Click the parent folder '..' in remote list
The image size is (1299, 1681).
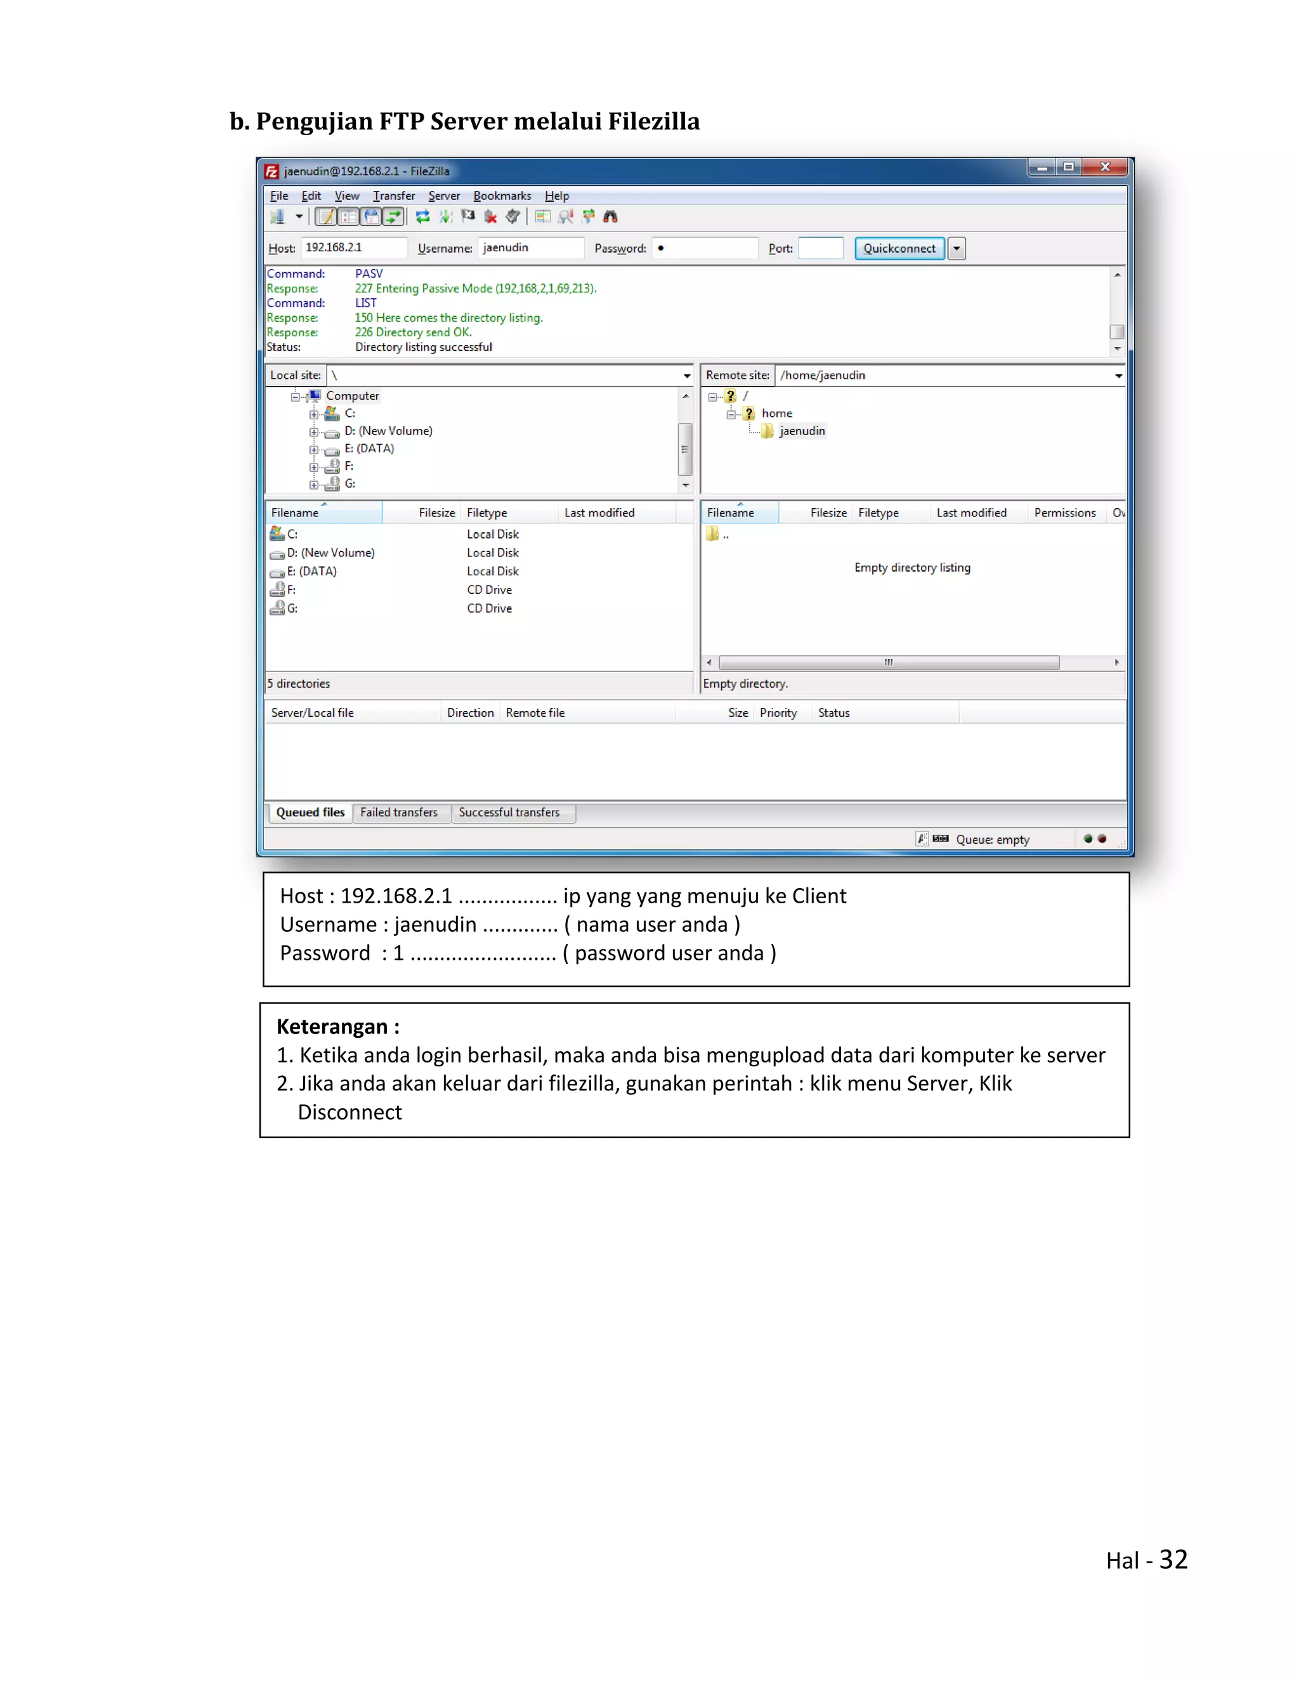[x=717, y=534]
